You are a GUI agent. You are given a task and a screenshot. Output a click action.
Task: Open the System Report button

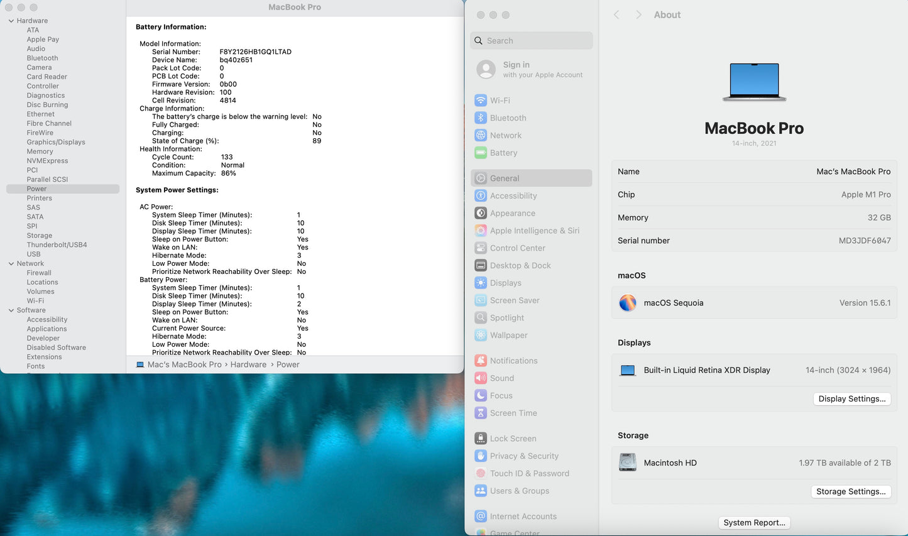[754, 523]
